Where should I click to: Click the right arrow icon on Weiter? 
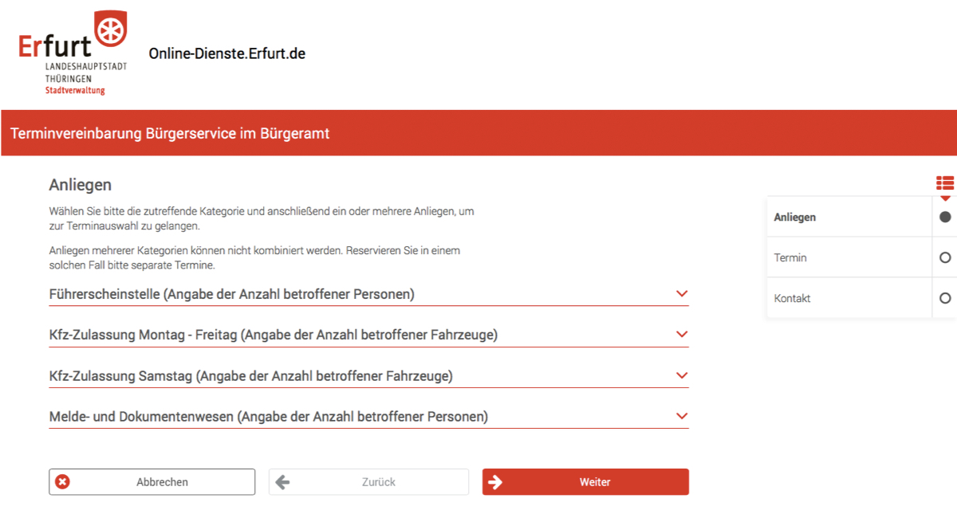point(495,482)
